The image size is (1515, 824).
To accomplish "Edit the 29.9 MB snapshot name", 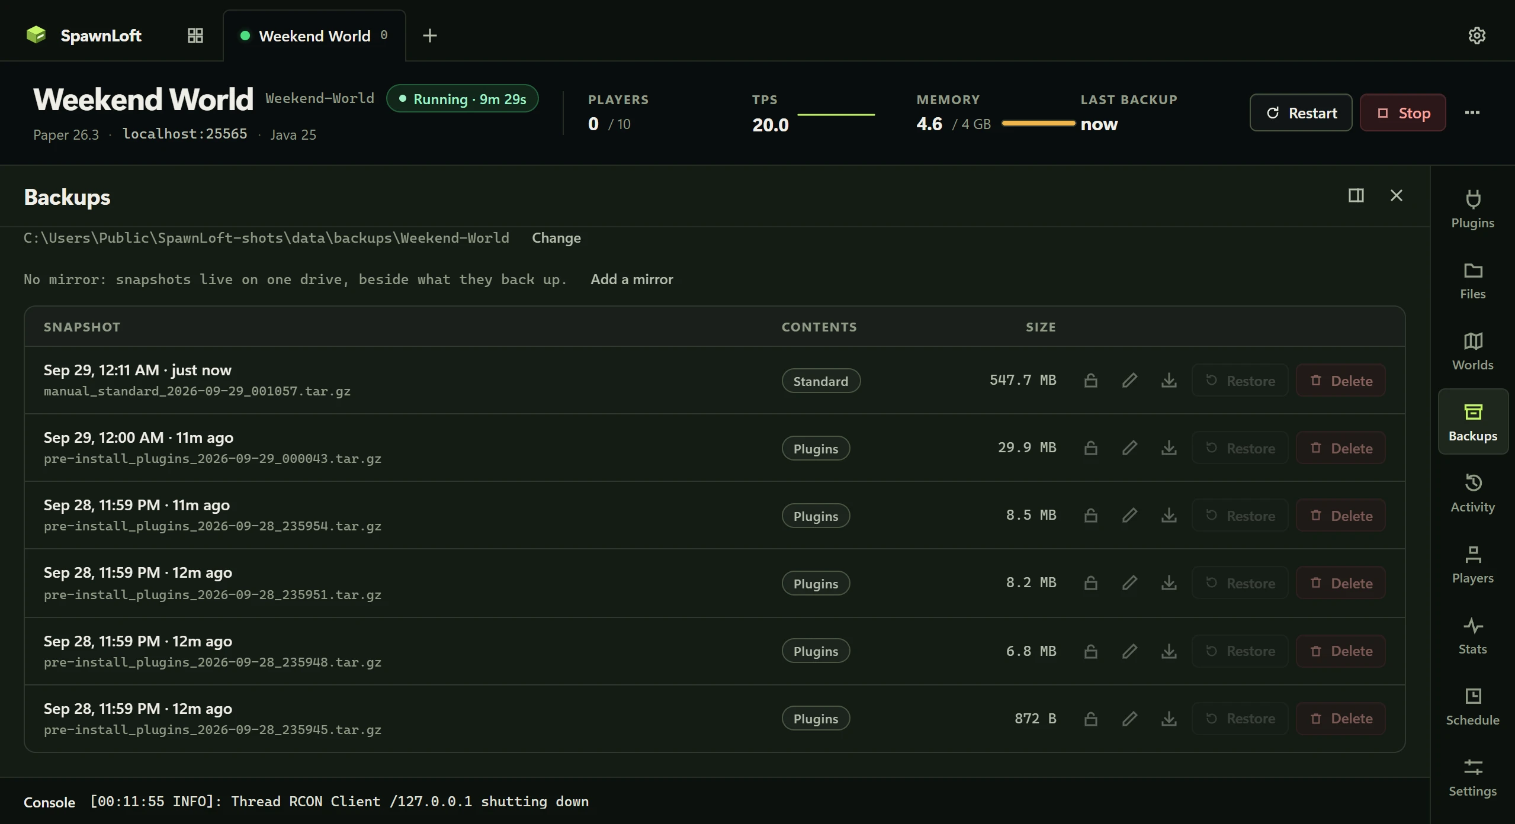I will click(x=1129, y=448).
